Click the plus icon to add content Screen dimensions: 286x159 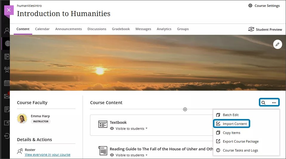pos(185,109)
